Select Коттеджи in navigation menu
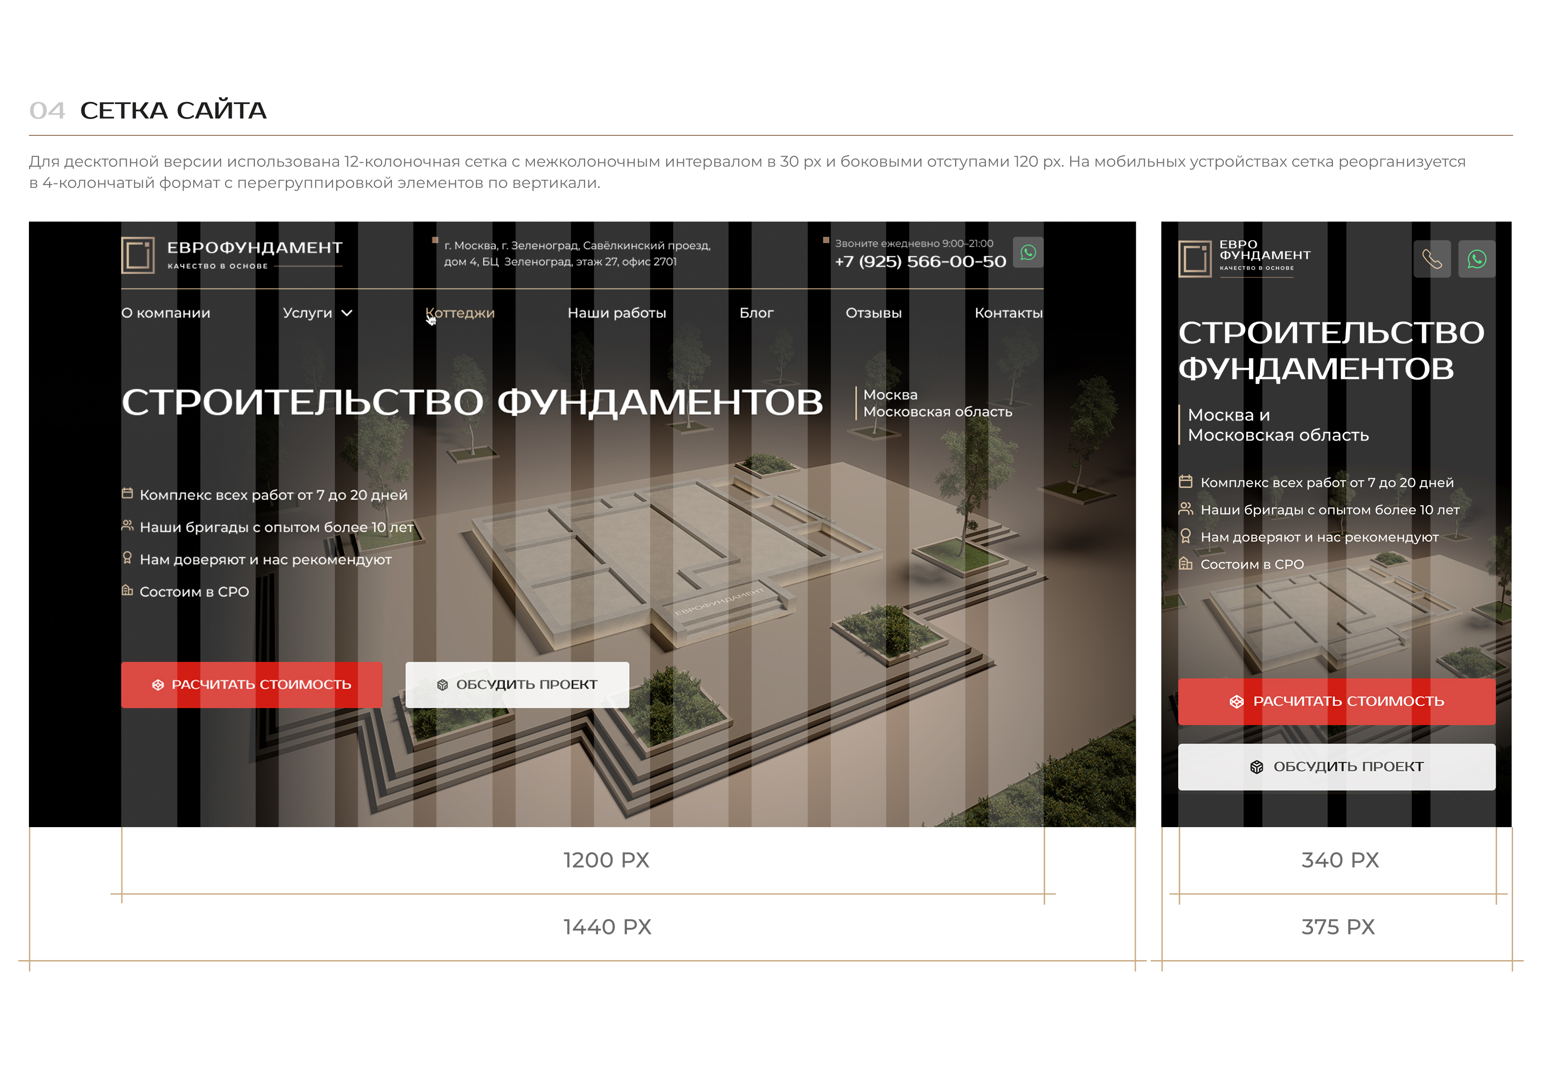This screenshot has height=1068, width=1542. 461,313
